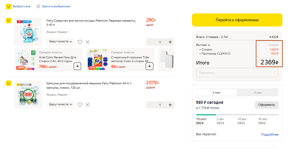The image size is (288, 149).
Task: Delete Fairy dishwasher capsules from cart
Action: [88, 105]
